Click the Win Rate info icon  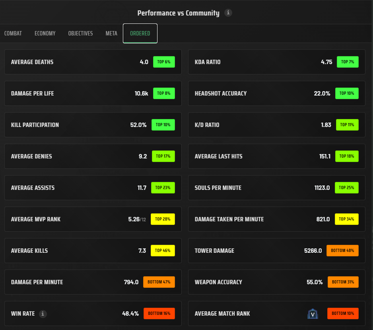click(x=43, y=314)
